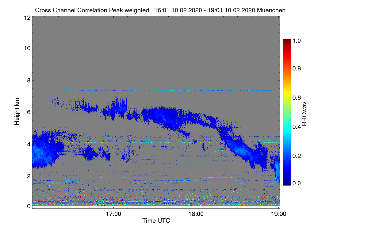This screenshot has width=368, height=245.
Task: Click the height tick label 4
Action: click(x=29, y=144)
